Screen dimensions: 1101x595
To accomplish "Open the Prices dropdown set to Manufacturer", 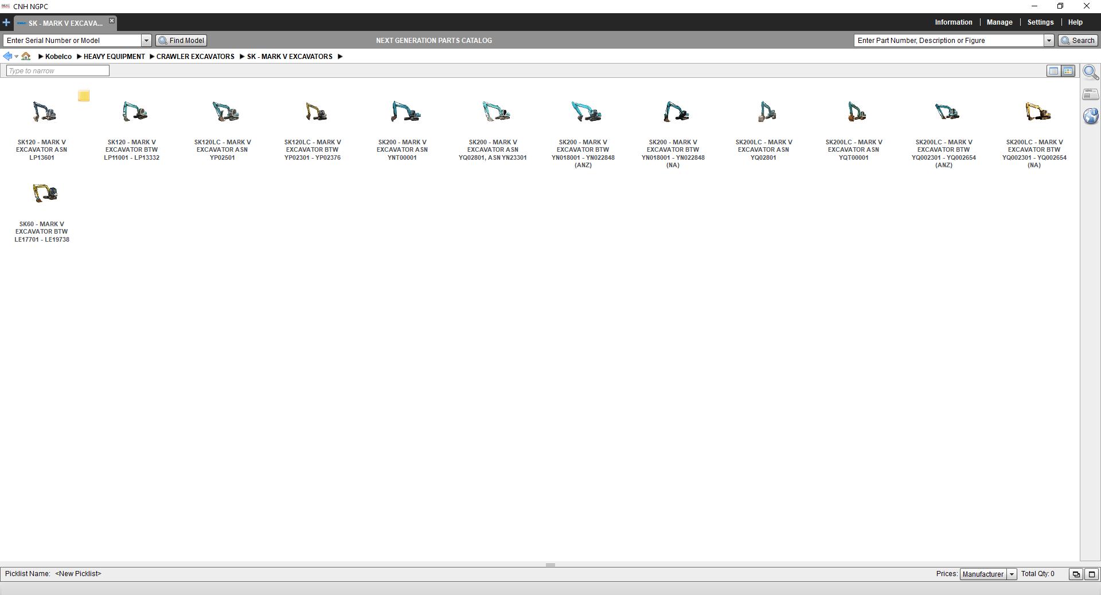I will point(988,574).
